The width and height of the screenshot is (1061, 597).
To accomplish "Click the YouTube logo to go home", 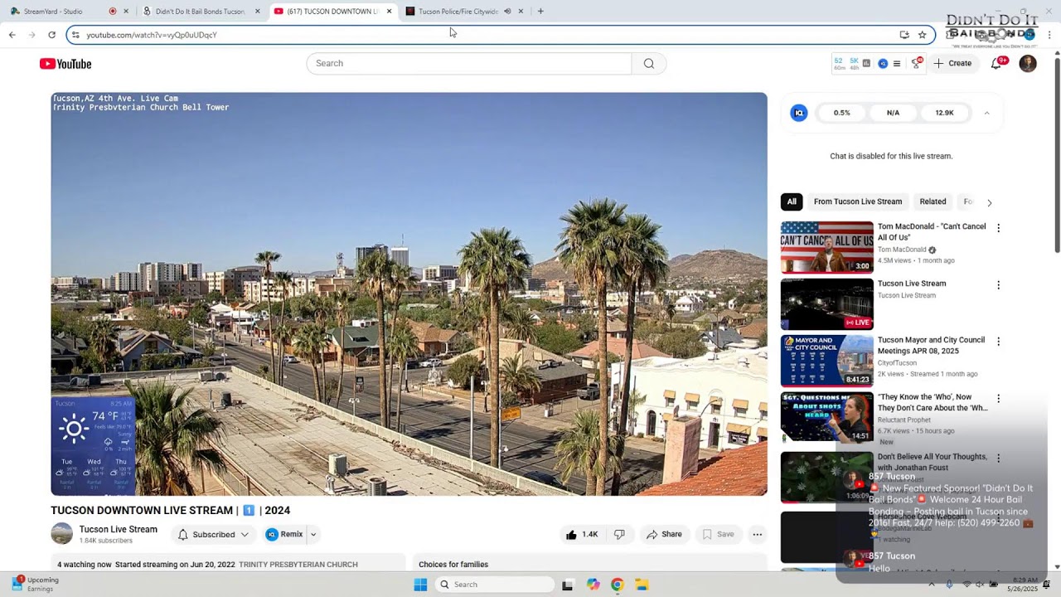I will pos(65,64).
